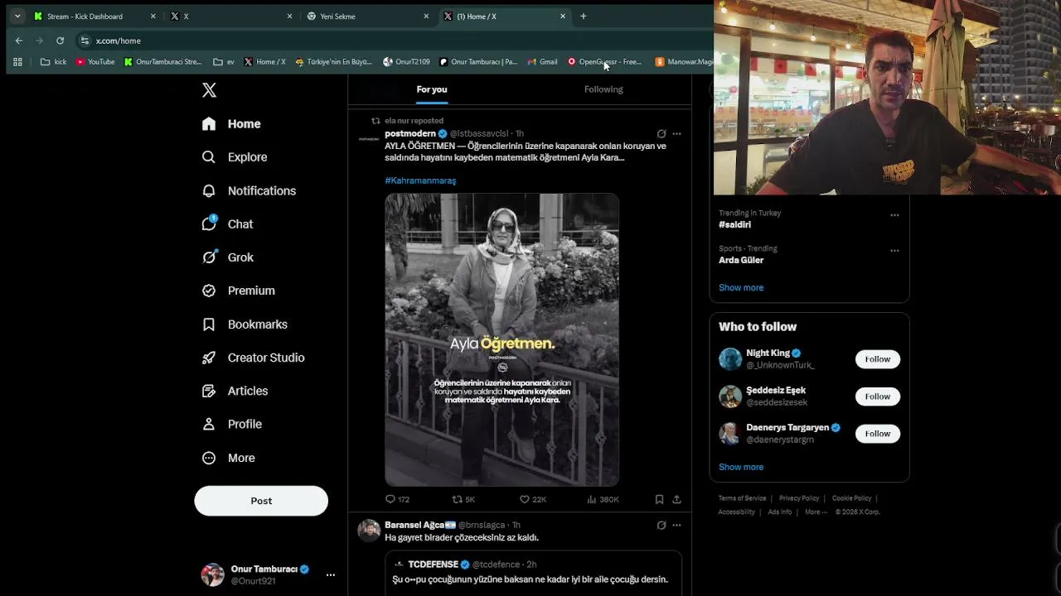Viewport: 1061px width, 596px height.
Task: Open Profile from the sidebar
Action: (x=232, y=424)
